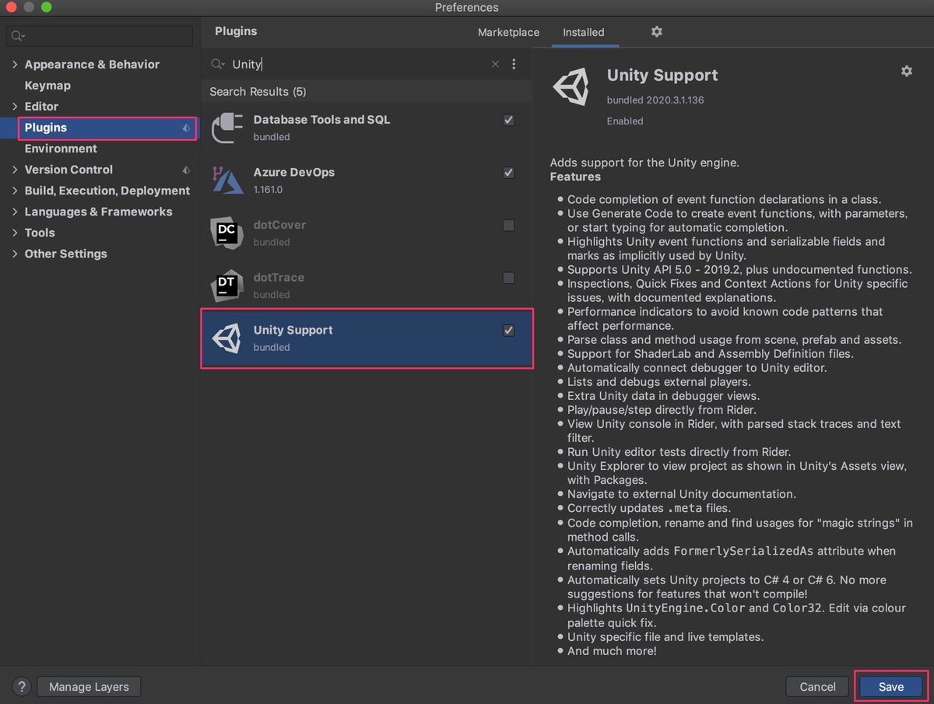Select the Azure DevOps plugin name
Screen dimensions: 934x704
click(294, 173)
